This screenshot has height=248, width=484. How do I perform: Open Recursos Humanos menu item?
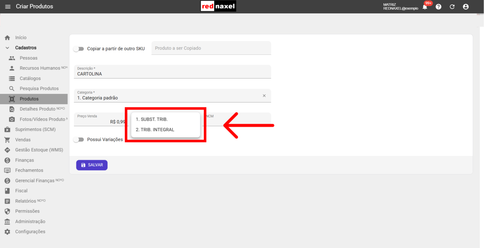pyautogui.click(x=34, y=68)
